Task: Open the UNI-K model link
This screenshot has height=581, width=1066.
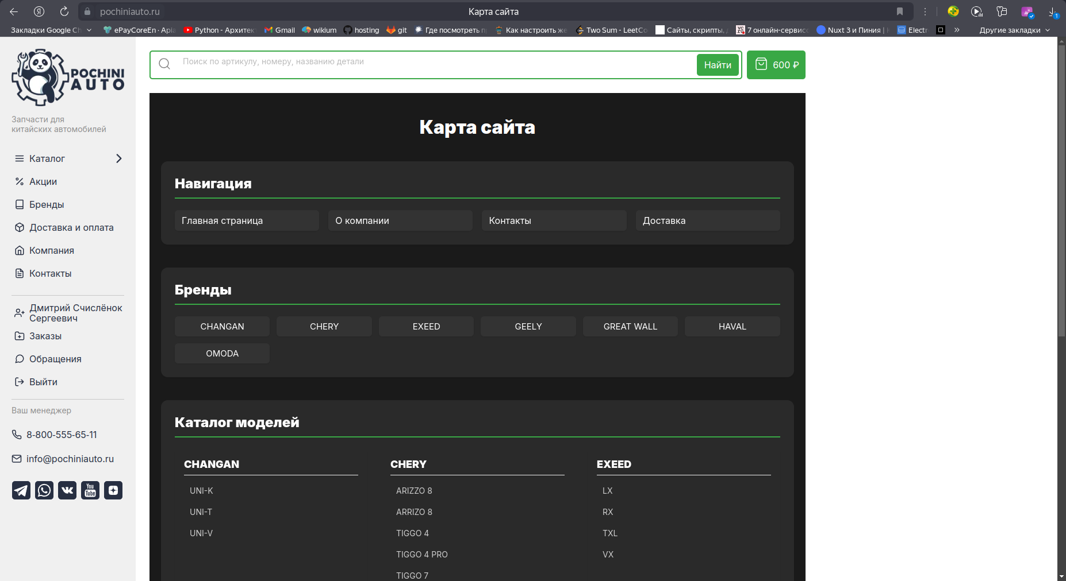Action: (201, 491)
